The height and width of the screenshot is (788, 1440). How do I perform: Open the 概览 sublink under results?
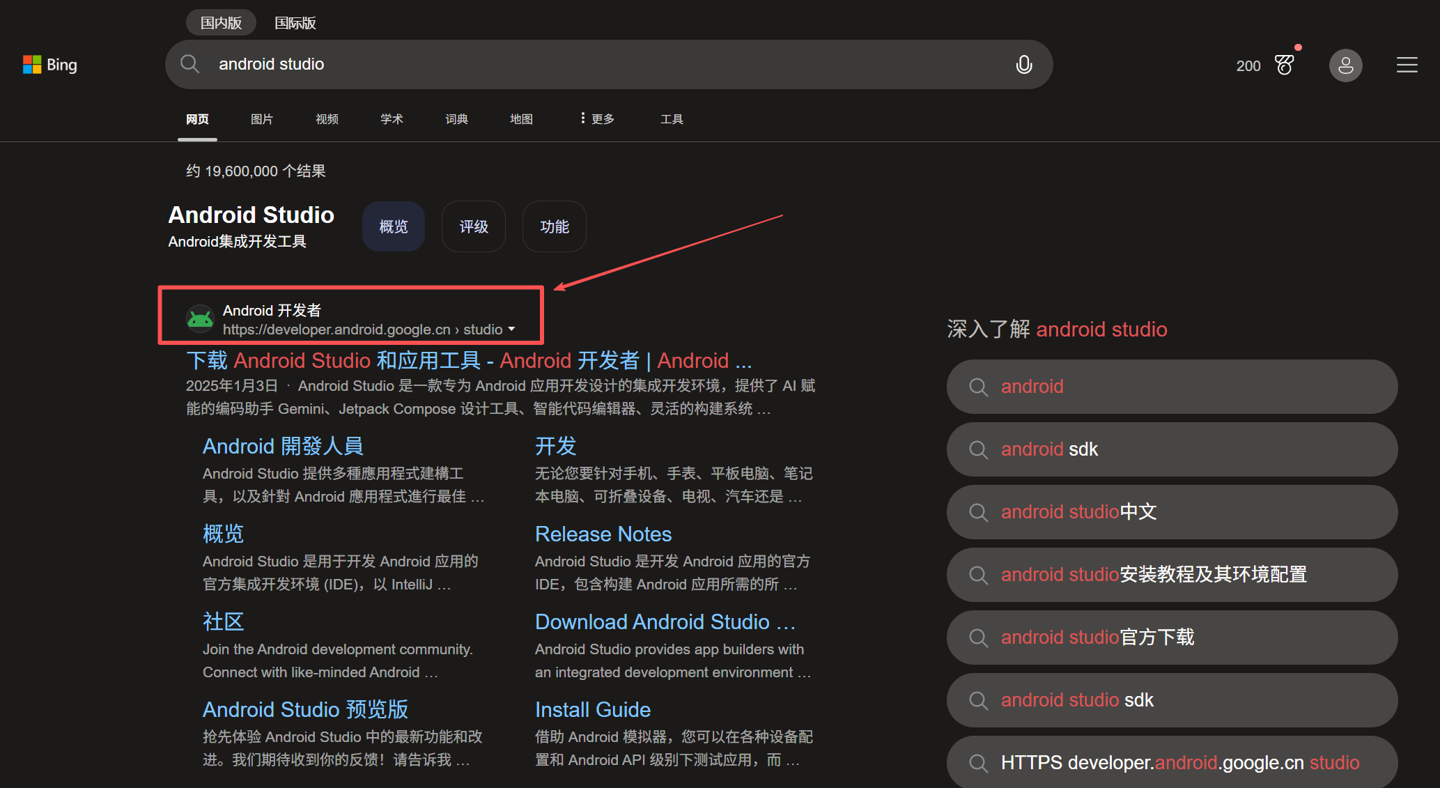(x=223, y=534)
